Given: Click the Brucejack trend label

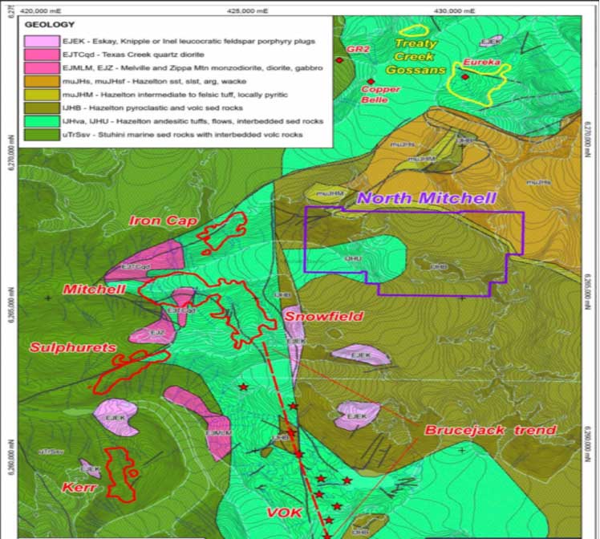Looking at the screenshot, I should click(489, 431).
